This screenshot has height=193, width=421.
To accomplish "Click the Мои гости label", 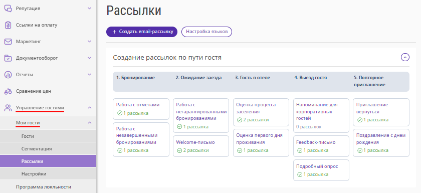I will coord(28,123).
